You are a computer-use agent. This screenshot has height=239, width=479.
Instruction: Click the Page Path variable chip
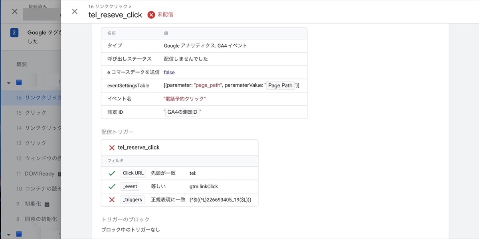pyautogui.click(x=280, y=85)
